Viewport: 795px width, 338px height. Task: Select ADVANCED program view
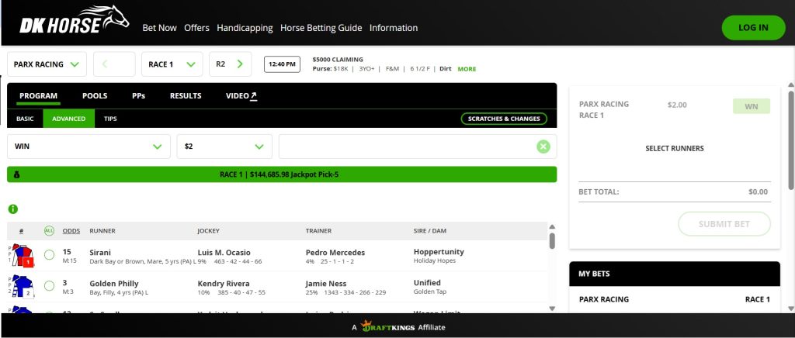tap(69, 119)
